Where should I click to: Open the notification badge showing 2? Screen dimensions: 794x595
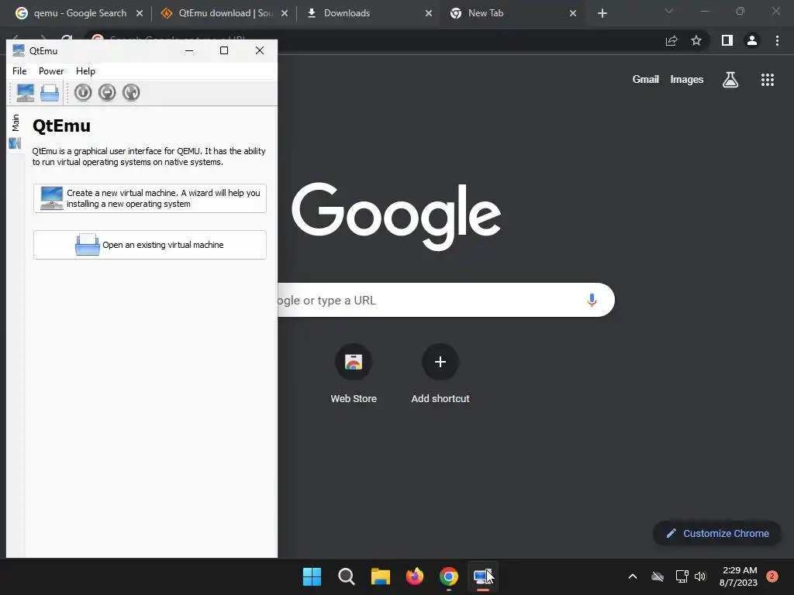772,576
